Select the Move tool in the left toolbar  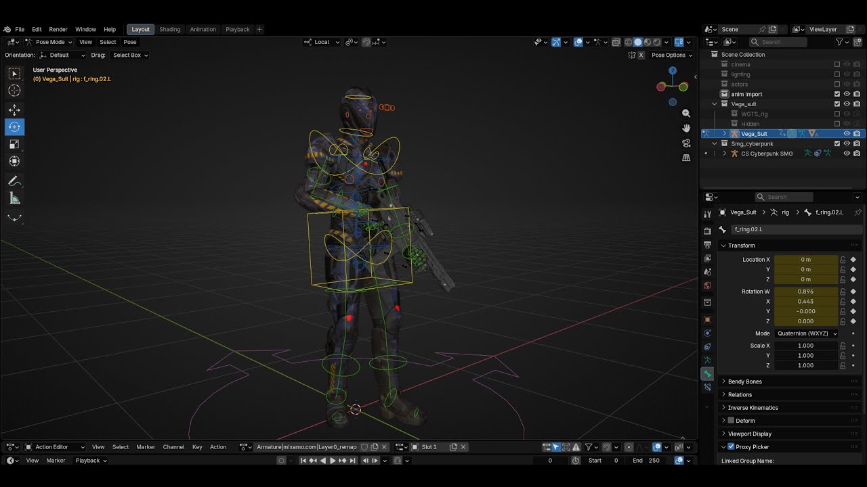14,110
